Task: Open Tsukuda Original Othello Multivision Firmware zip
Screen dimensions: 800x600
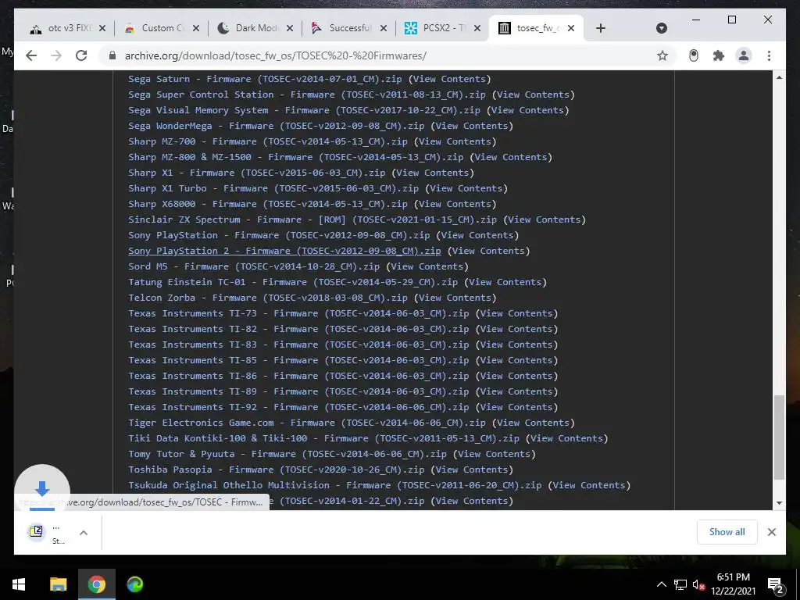Action: [x=334, y=485]
